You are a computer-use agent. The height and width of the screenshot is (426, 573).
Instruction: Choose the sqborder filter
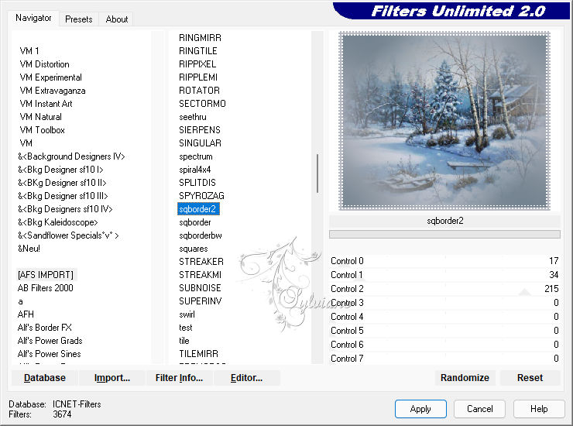tap(195, 222)
